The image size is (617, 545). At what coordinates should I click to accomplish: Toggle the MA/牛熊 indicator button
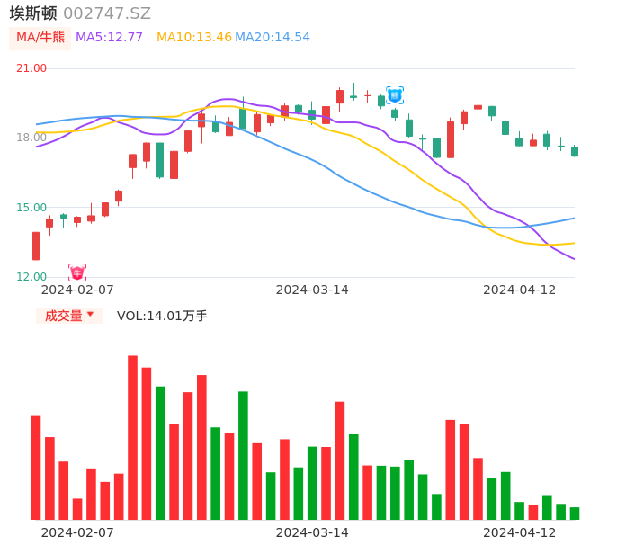pos(40,38)
